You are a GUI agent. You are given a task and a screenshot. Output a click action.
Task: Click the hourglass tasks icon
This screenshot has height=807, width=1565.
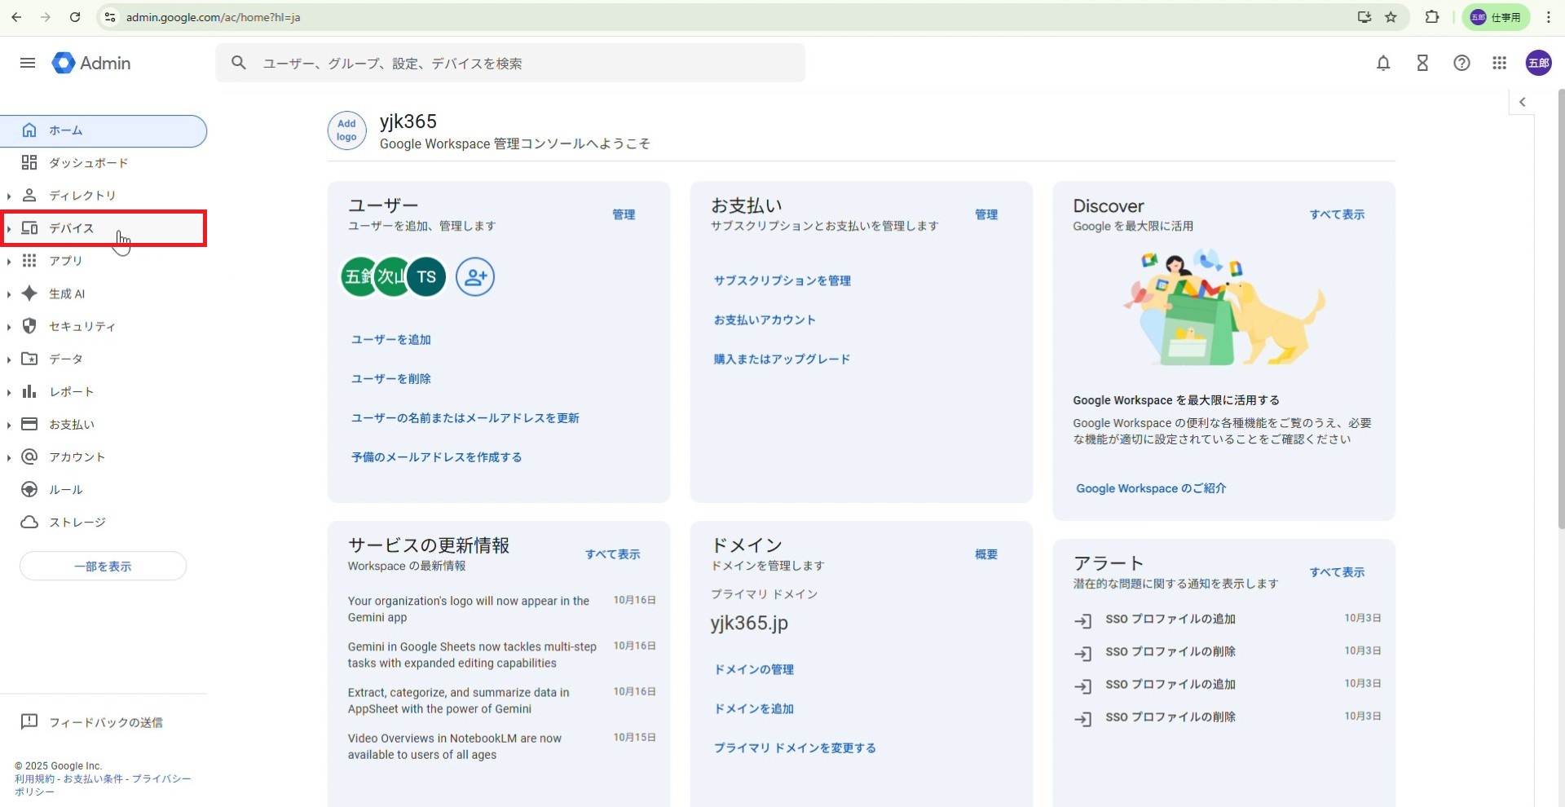coord(1422,63)
